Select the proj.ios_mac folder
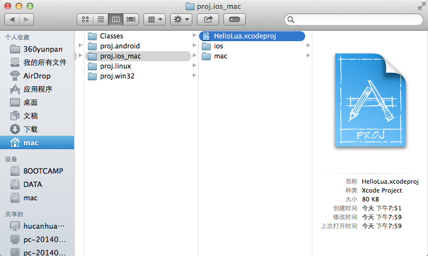Screen dimensions: 428x256 (138, 56)
